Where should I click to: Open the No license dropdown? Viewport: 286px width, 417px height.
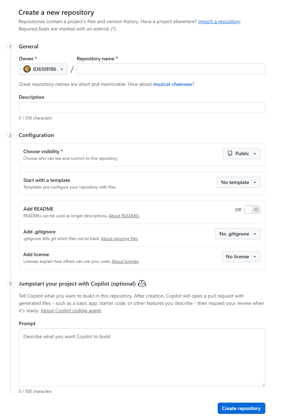[x=241, y=257]
